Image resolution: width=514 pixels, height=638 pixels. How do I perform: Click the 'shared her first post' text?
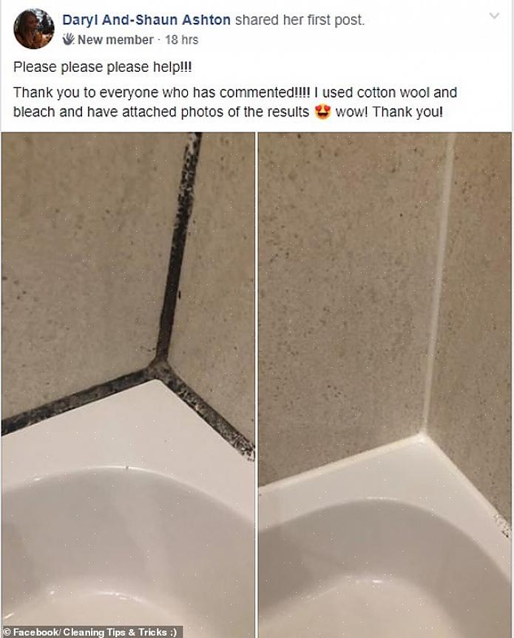(x=300, y=19)
